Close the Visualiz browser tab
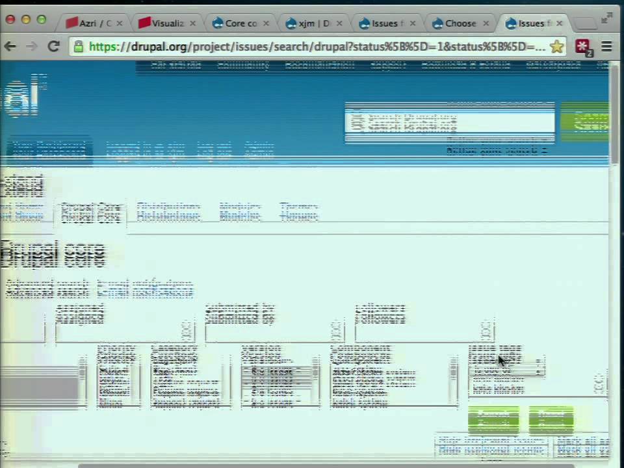The width and height of the screenshot is (624, 468). pyautogui.click(x=192, y=23)
